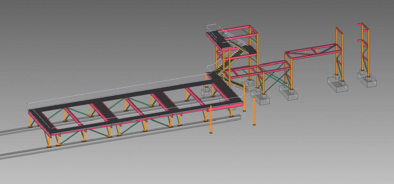394x184 pixels.
Task: Select the second concrete footing from the right
Action: (337, 85)
